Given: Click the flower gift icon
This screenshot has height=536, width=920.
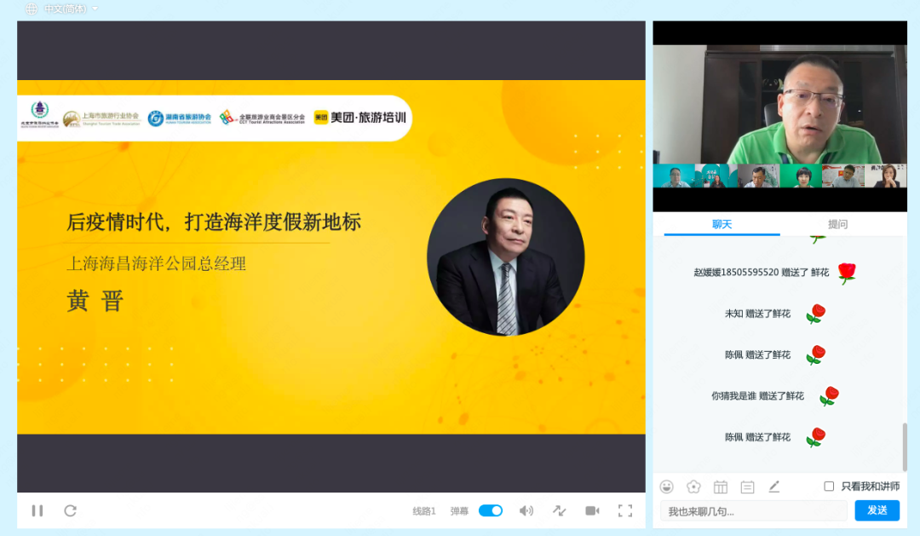Looking at the screenshot, I should click(694, 487).
